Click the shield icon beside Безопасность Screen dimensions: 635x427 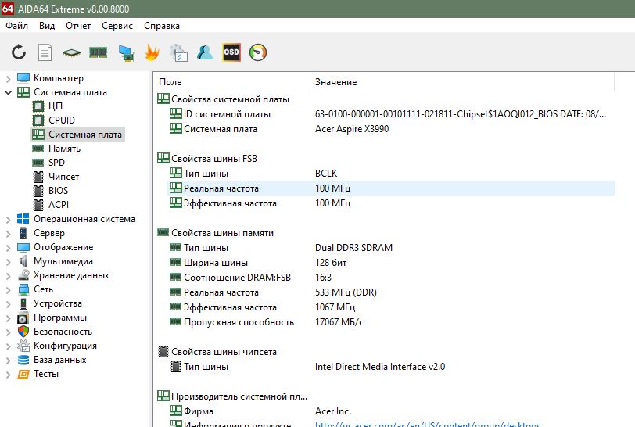tap(23, 332)
